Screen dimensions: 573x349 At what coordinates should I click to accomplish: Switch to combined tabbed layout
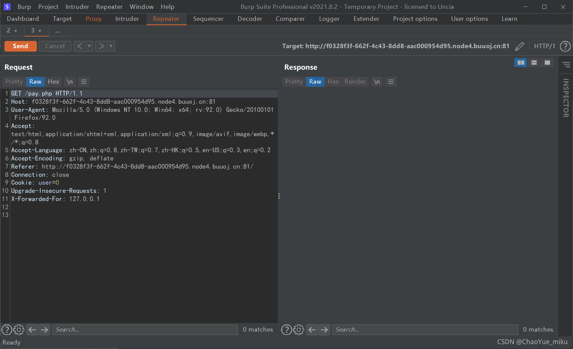[x=547, y=62]
